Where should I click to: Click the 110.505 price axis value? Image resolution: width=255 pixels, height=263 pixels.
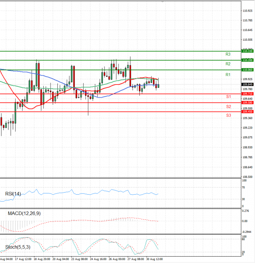[247, 40]
